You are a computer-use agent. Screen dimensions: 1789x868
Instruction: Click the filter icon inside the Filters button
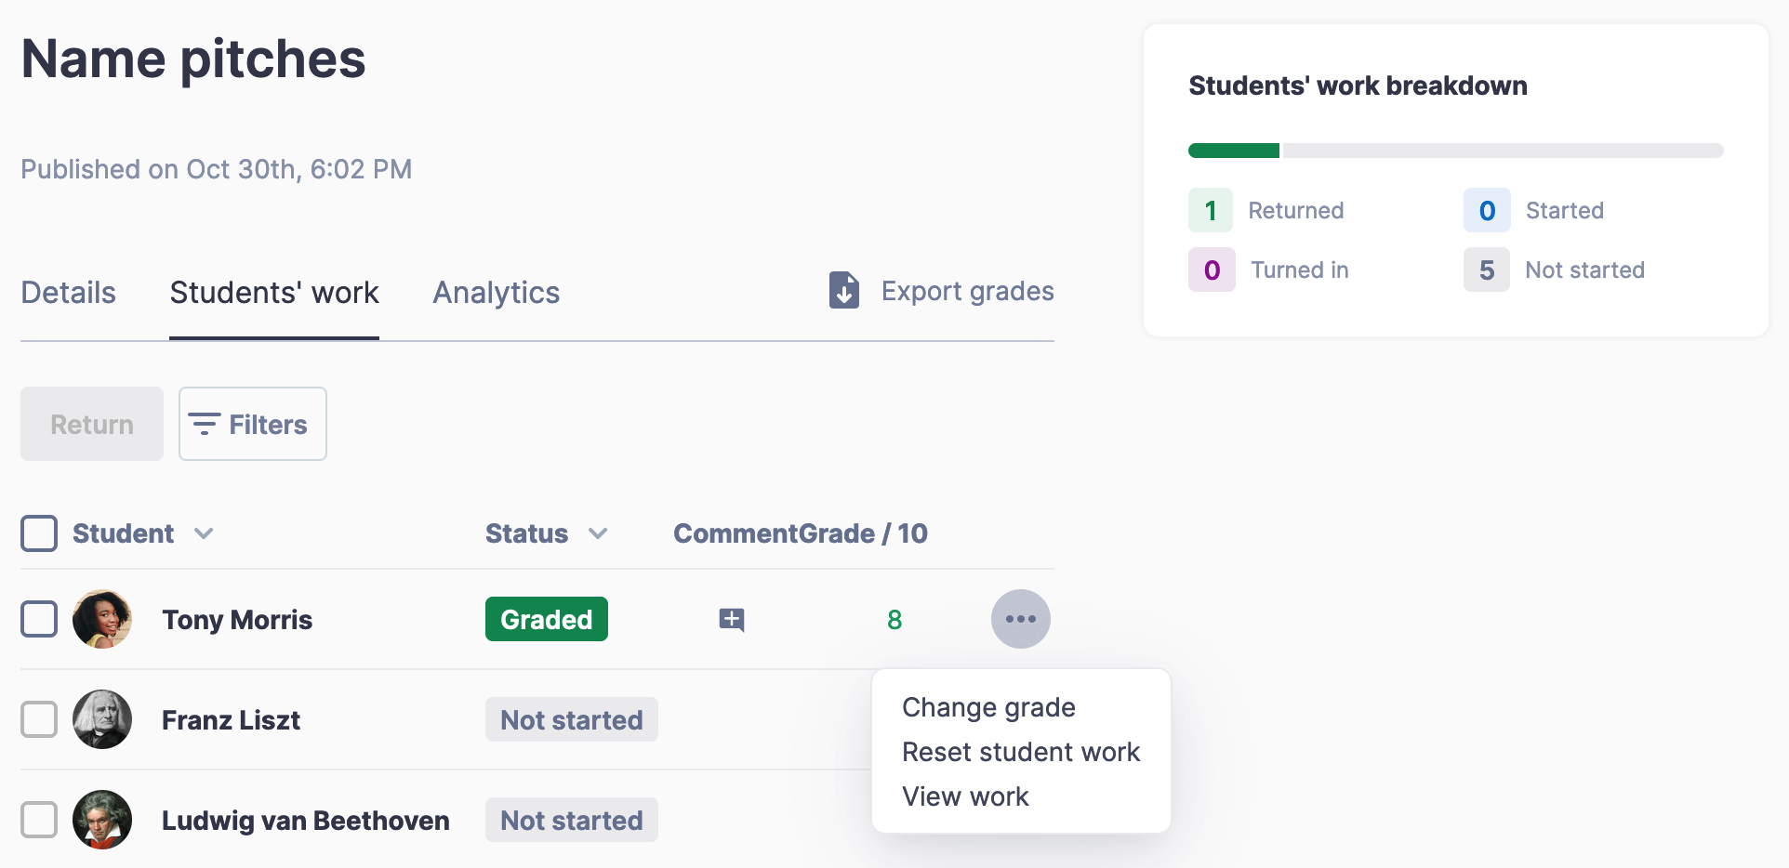pos(206,424)
